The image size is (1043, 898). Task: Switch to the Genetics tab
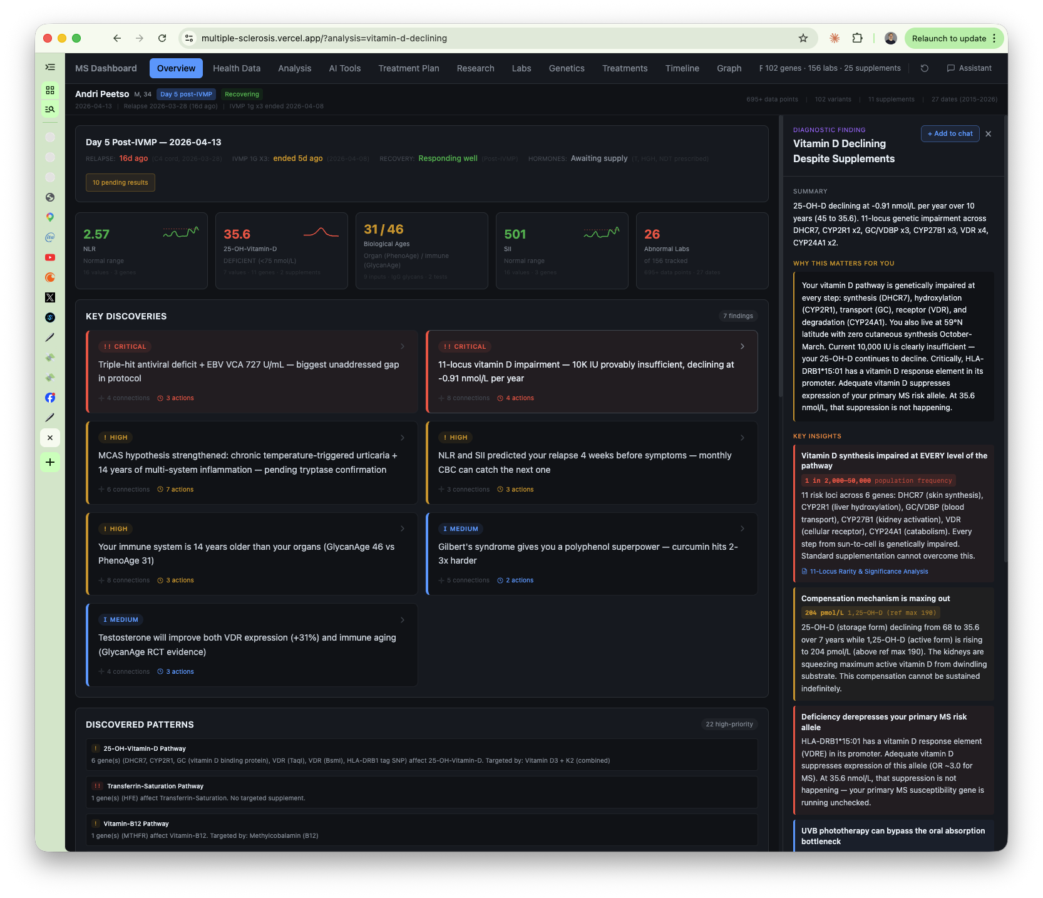566,68
